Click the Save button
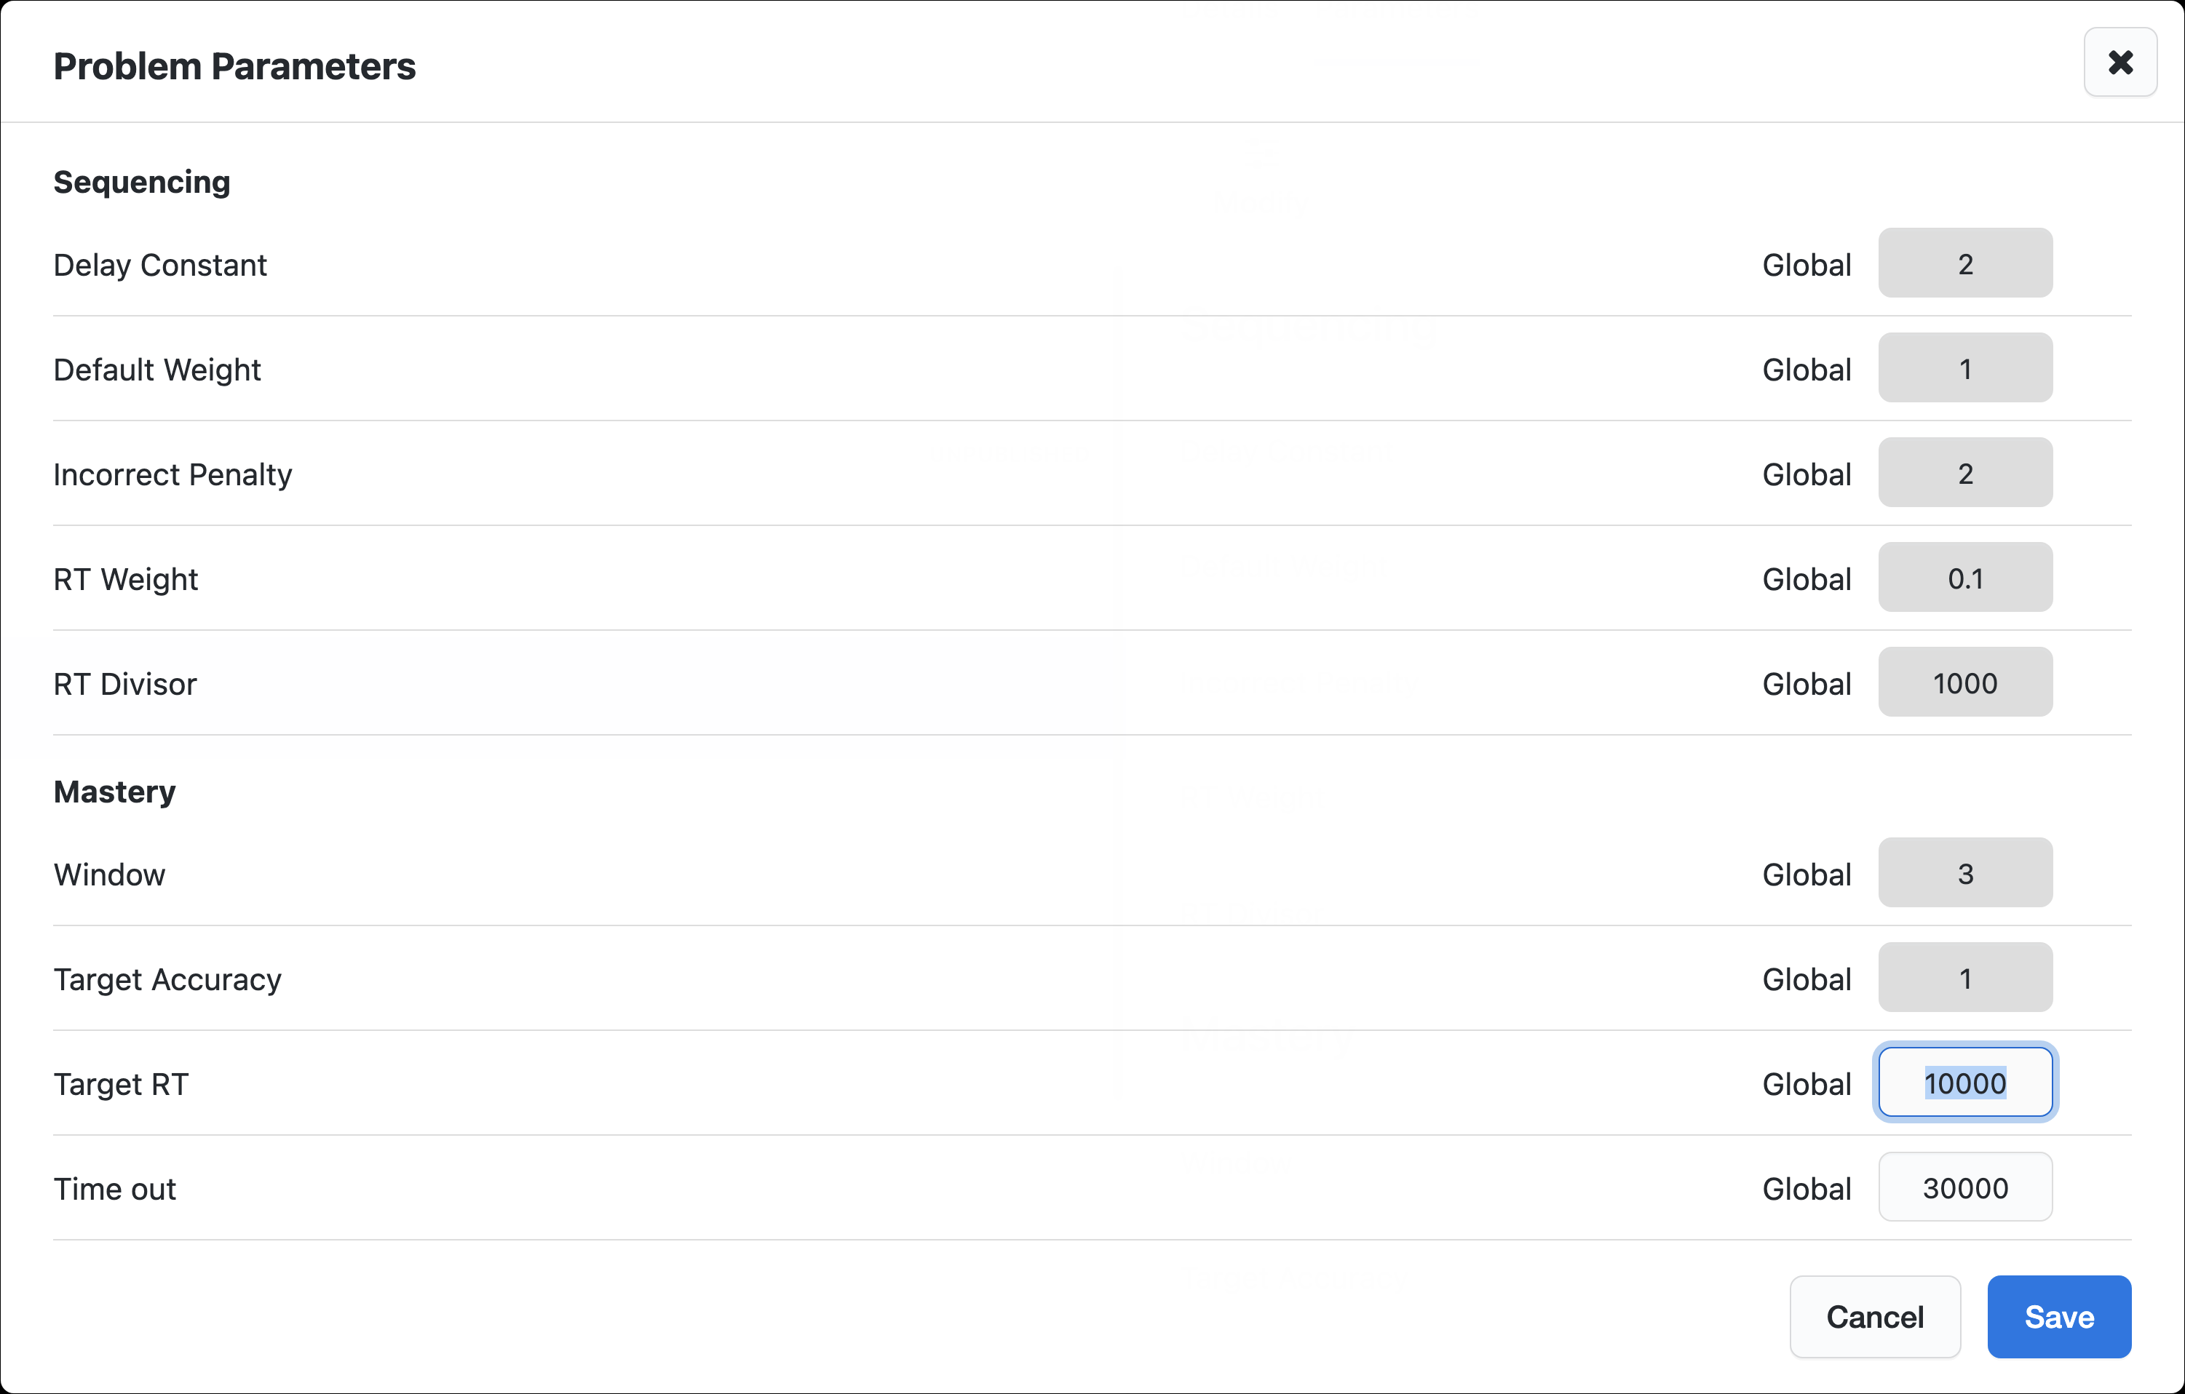2185x1394 pixels. pos(2058,1316)
